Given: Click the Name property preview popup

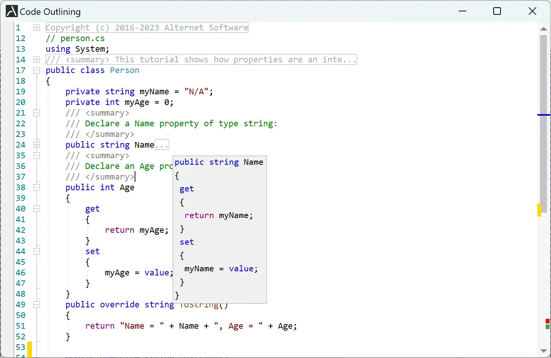Looking at the screenshot, I should (x=220, y=228).
